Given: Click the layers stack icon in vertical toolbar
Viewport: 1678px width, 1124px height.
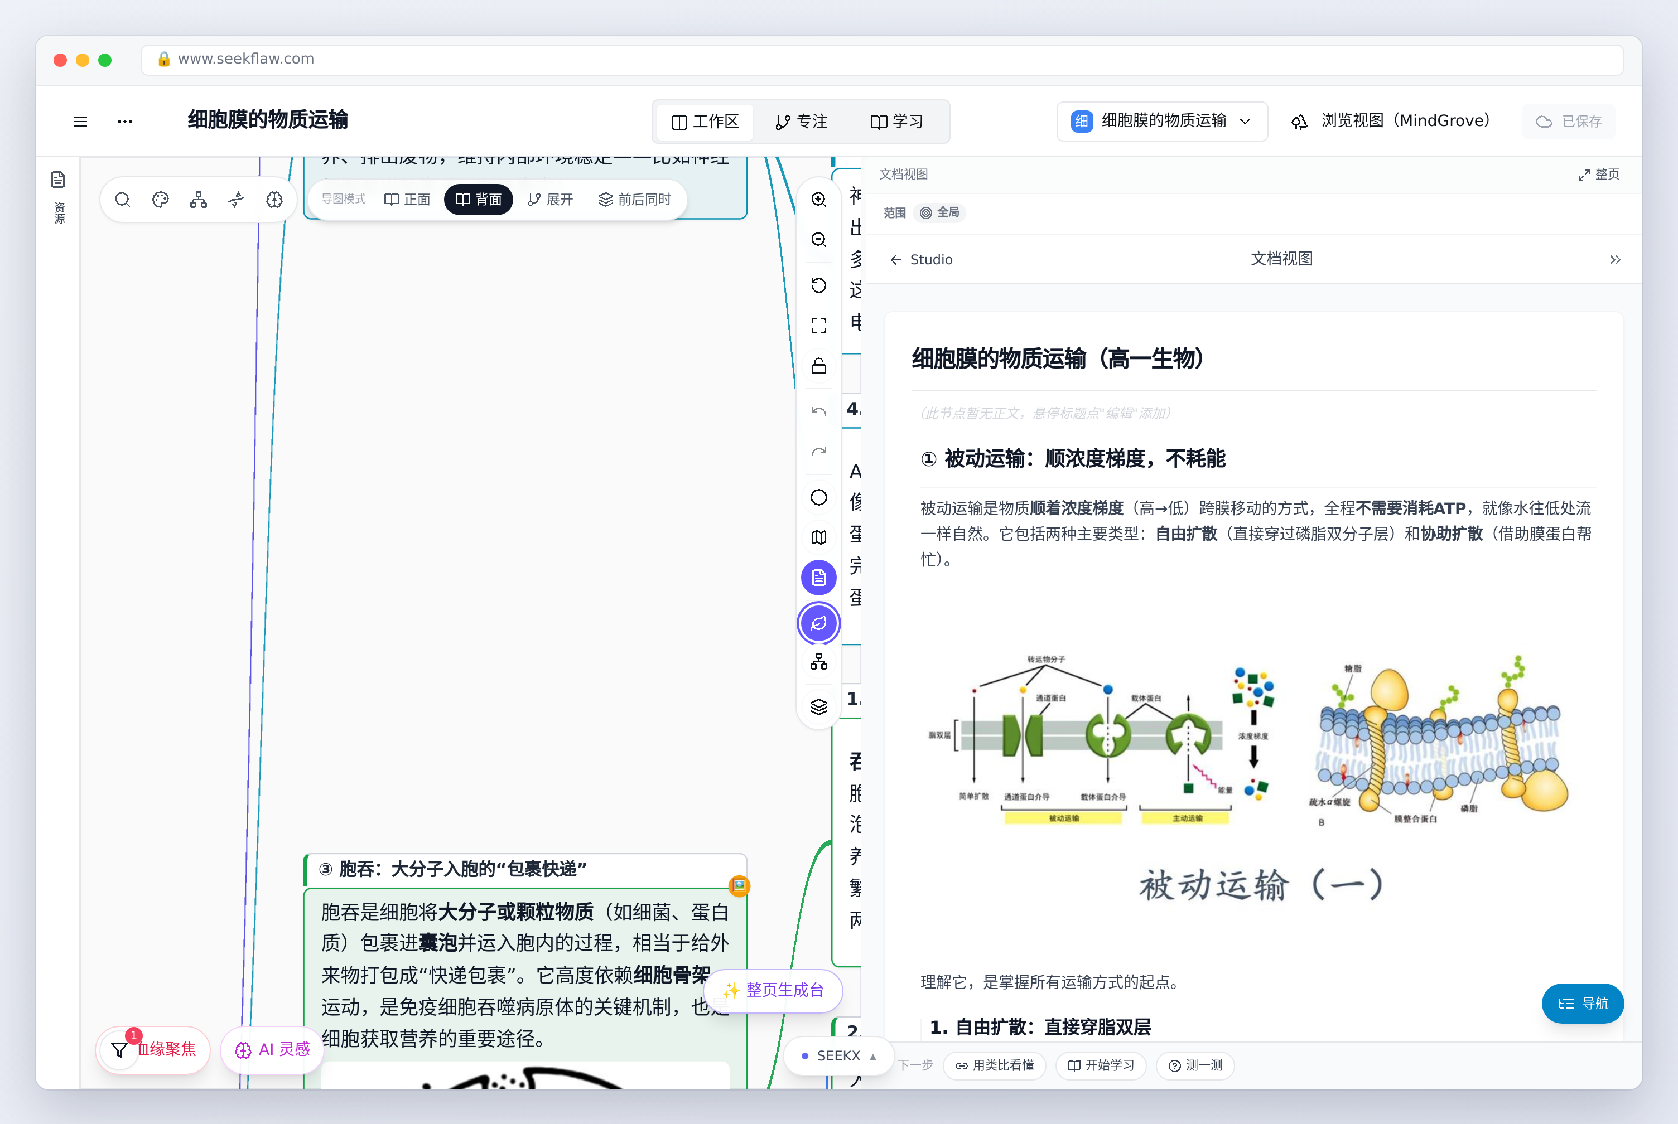Looking at the screenshot, I should click(x=819, y=707).
